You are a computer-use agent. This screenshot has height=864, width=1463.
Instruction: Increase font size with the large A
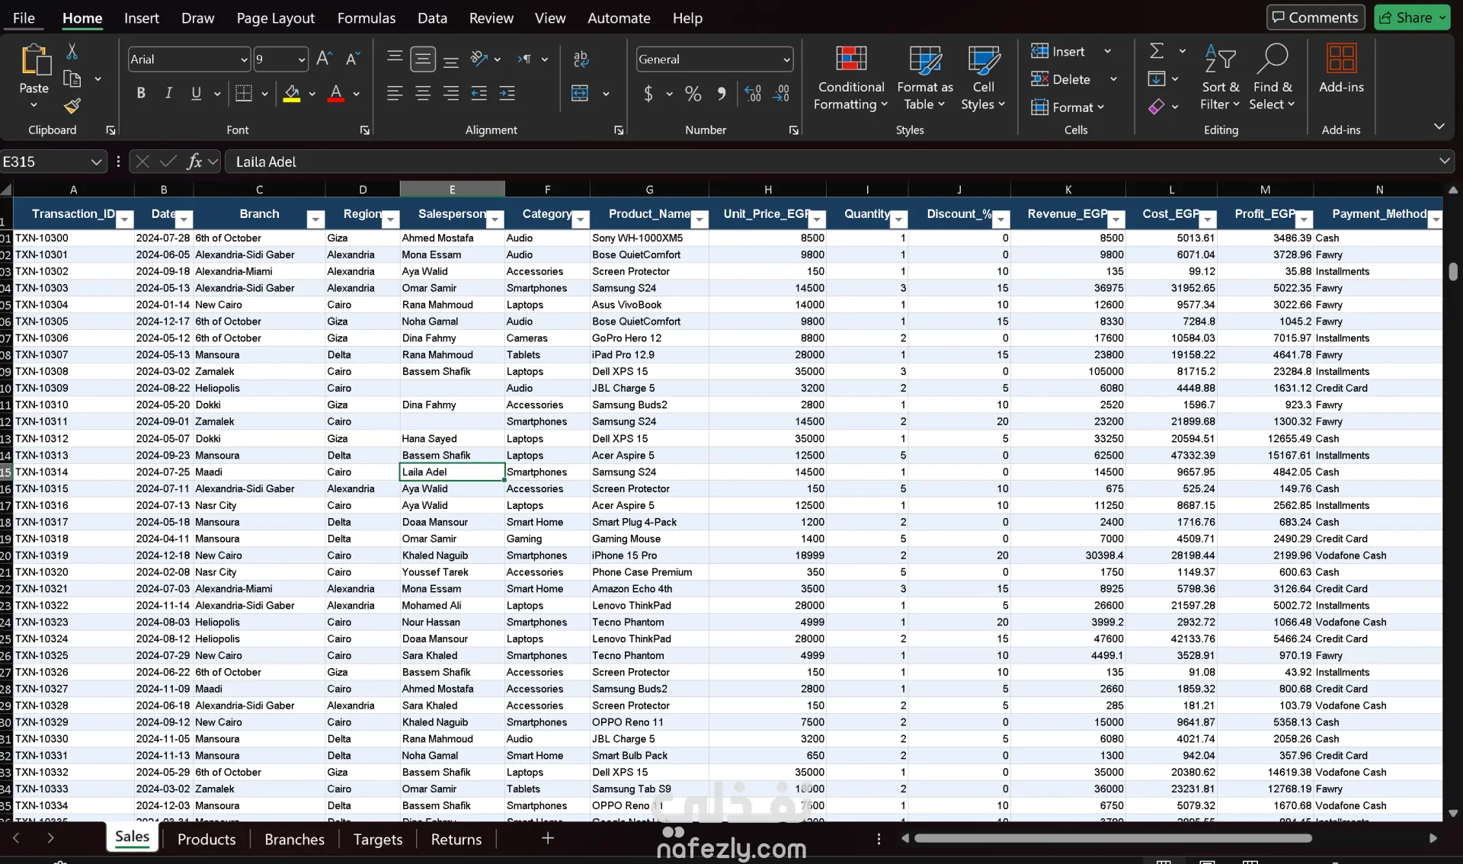[x=324, y=59]
